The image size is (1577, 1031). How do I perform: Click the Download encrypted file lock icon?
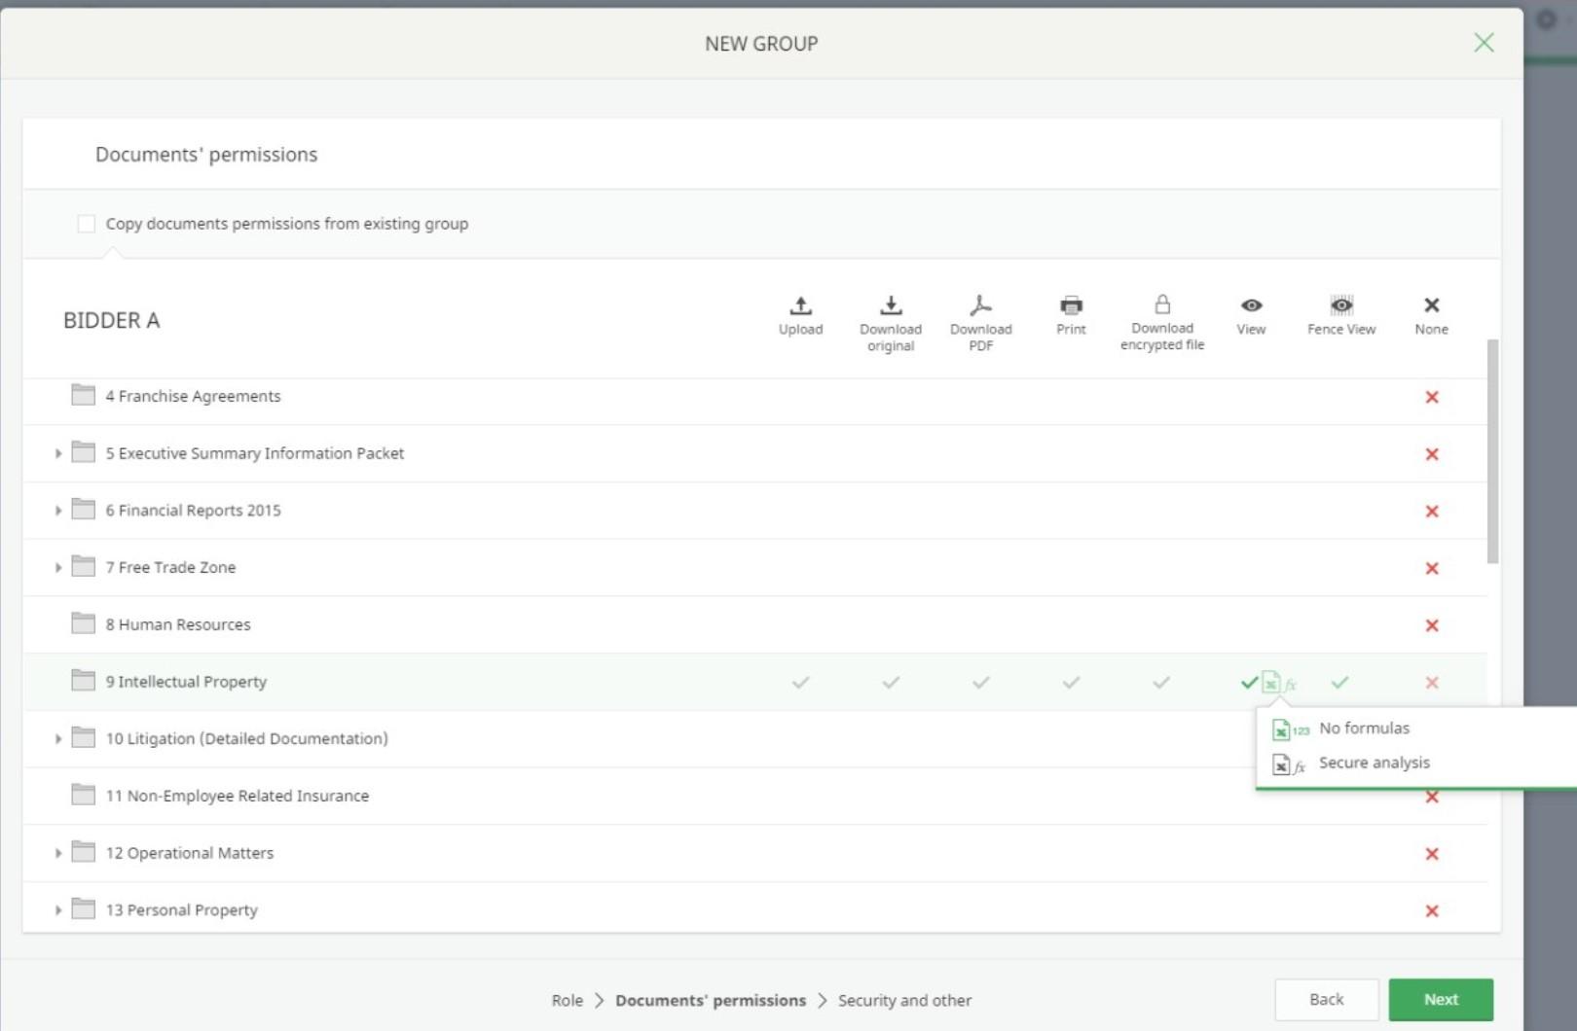coord(1162,304)
